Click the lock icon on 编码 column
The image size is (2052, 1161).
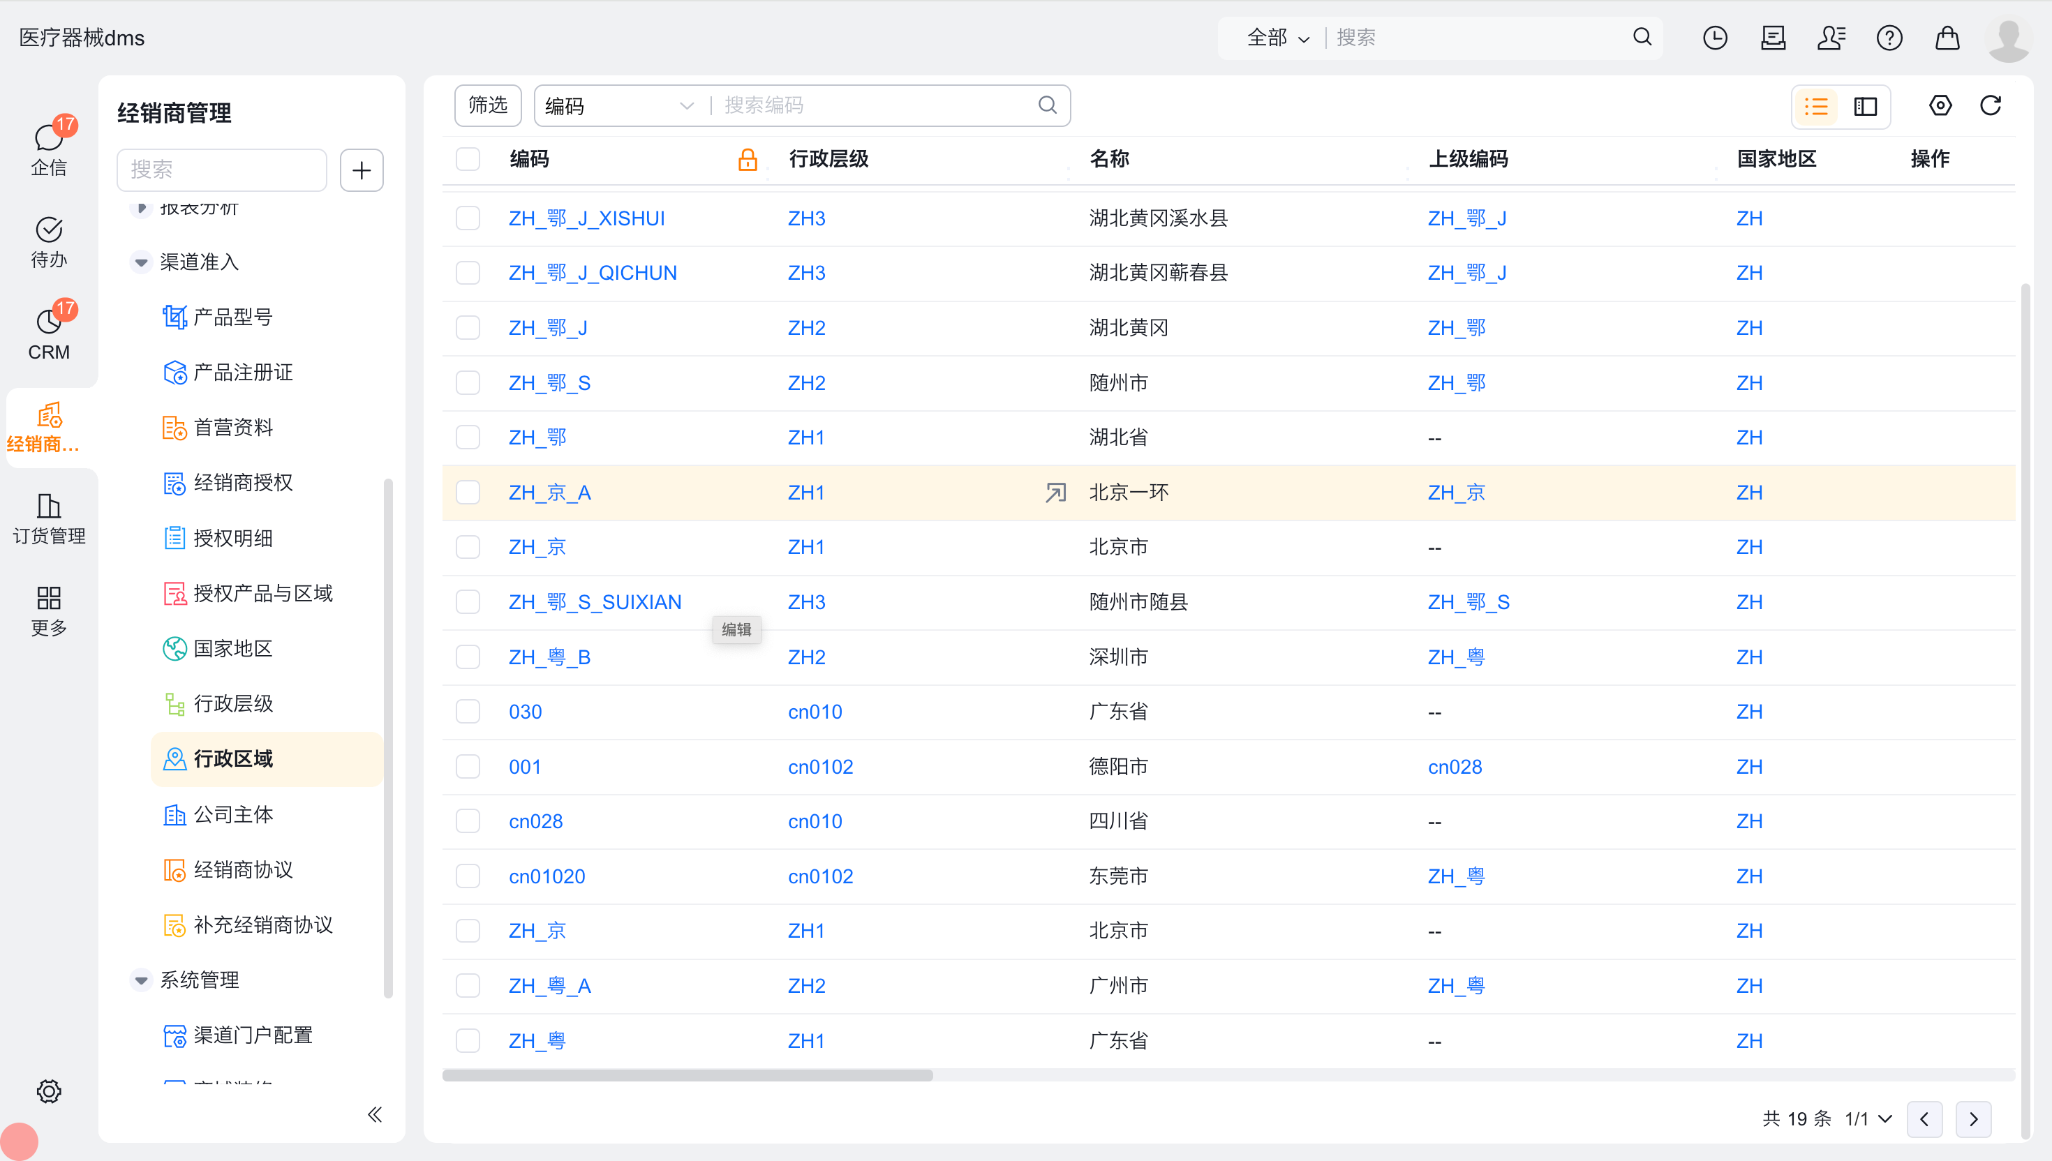point(748,160)
